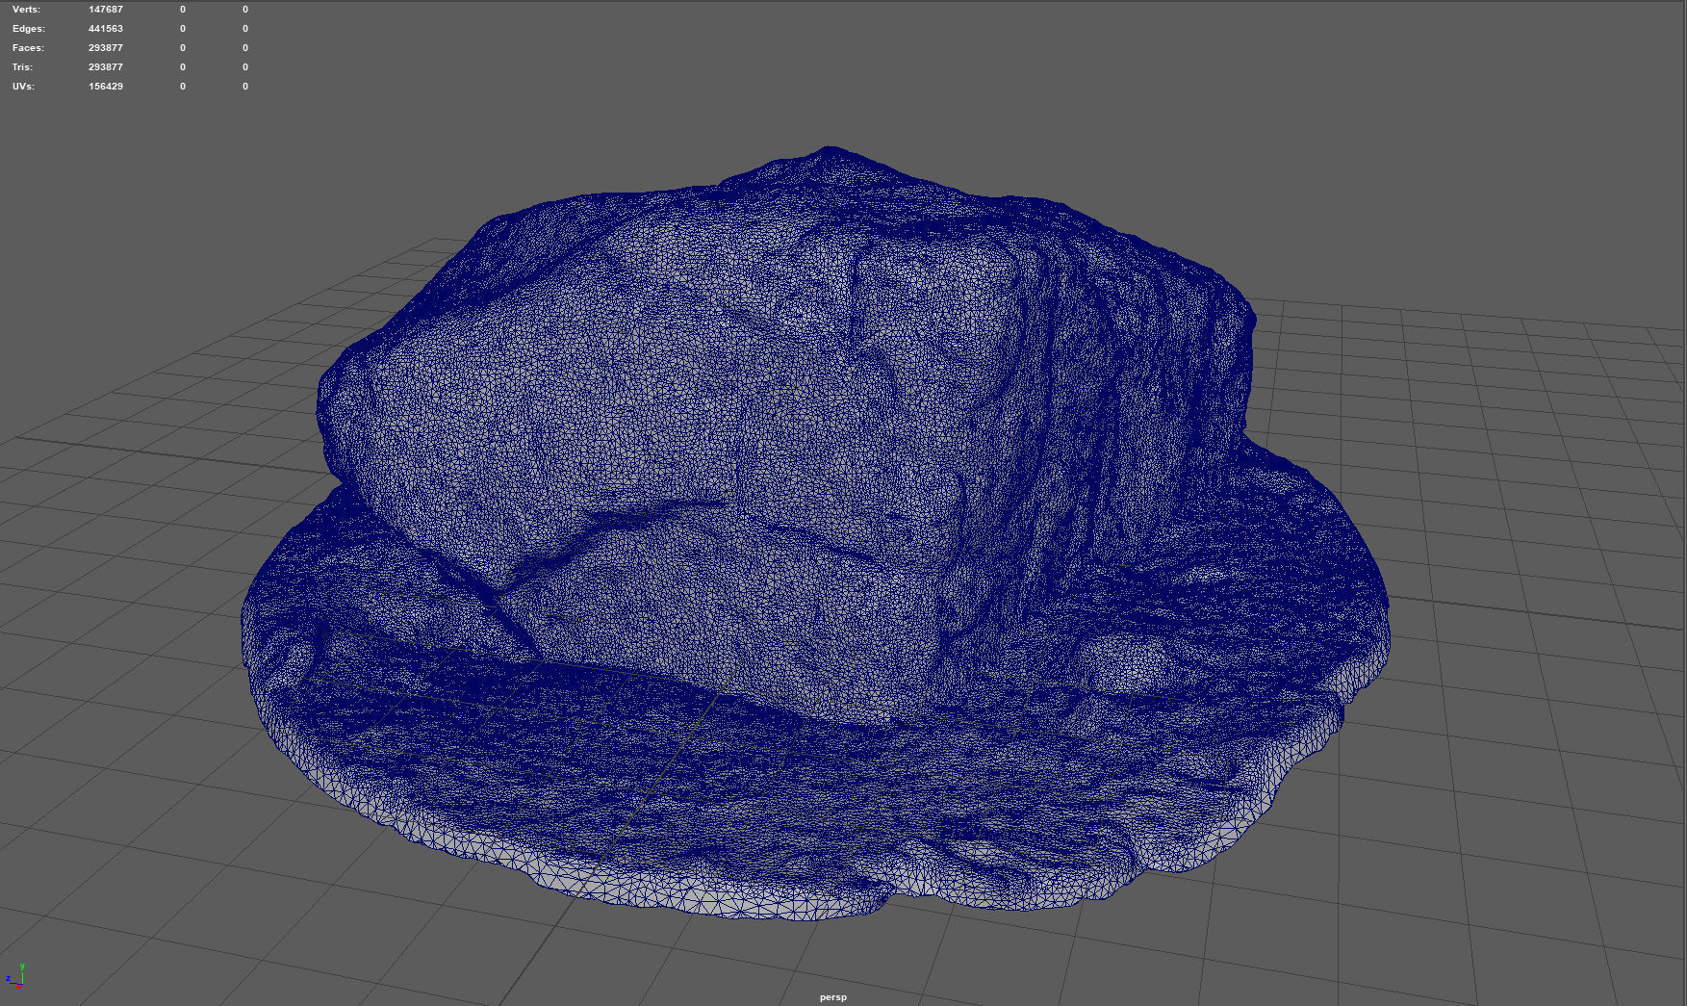
Task: Click the Edges label in the HUD
Action: tap(28, 29)
